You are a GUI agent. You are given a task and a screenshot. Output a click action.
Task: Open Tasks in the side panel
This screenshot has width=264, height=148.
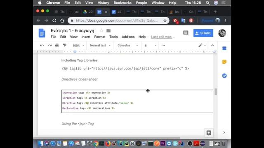point(224,76)
